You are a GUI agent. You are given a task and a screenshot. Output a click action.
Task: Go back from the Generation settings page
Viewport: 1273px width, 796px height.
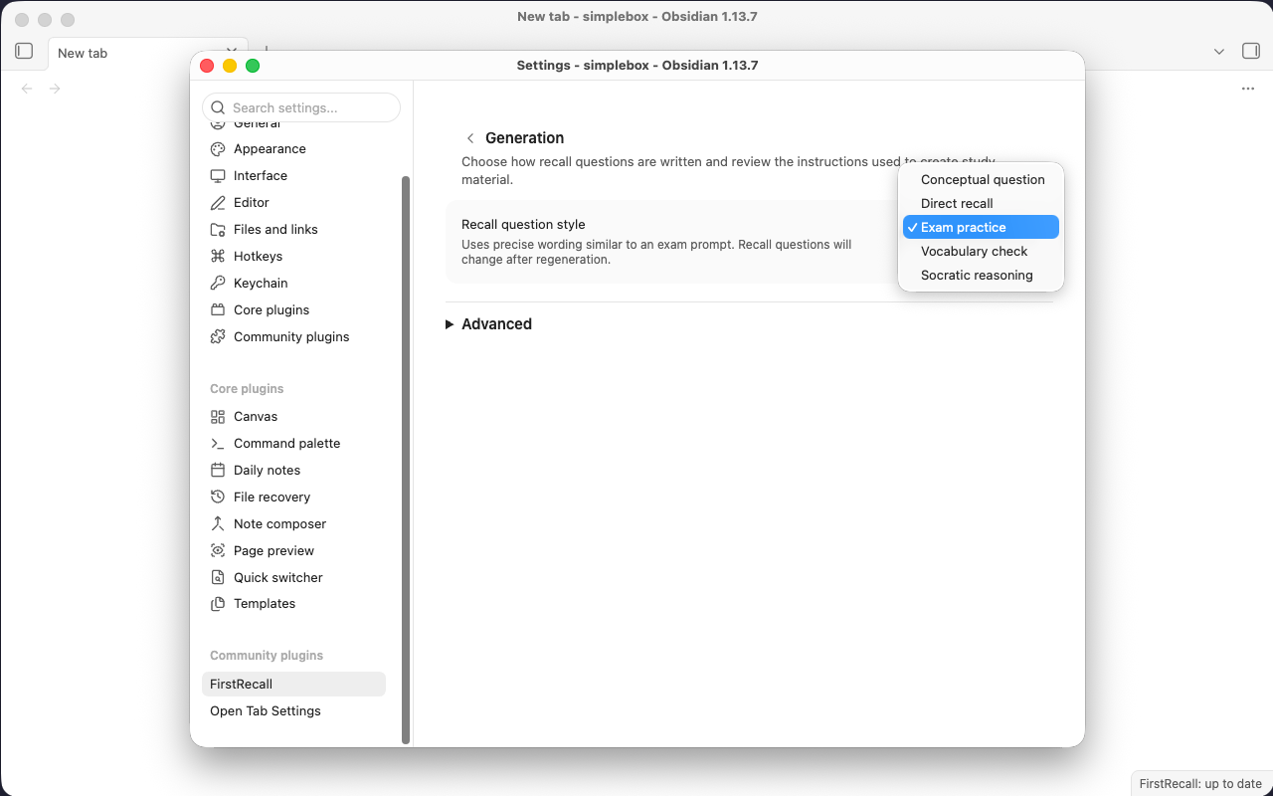(470, 138)
